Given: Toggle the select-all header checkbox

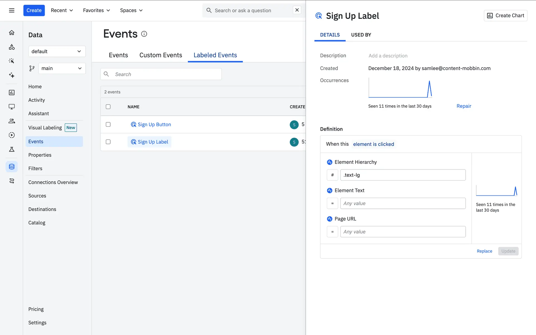Looking at the screenshot, I should pos(108,107).
